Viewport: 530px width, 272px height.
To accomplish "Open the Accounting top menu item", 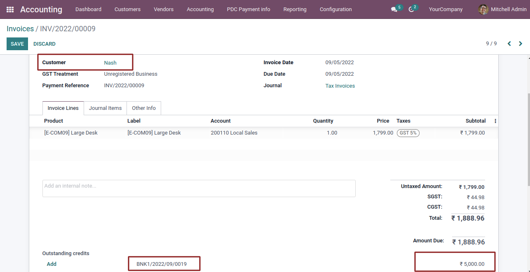I will click(200, 9).
